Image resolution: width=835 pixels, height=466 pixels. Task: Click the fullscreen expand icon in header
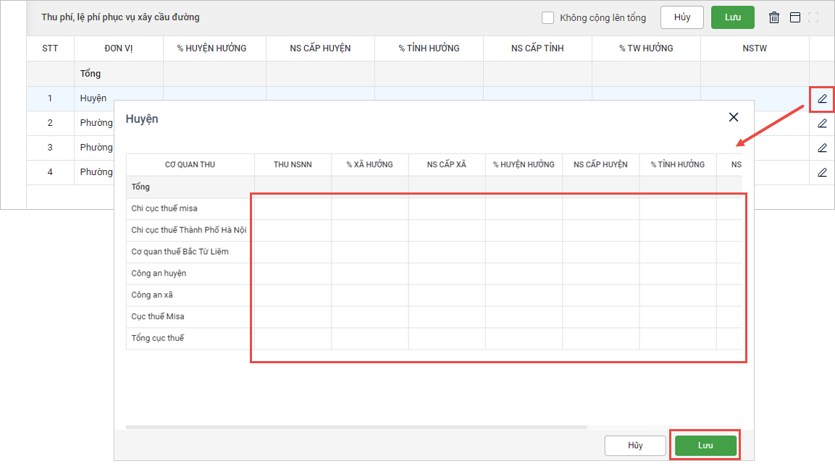pyautogui.click(x=813, y=17)
